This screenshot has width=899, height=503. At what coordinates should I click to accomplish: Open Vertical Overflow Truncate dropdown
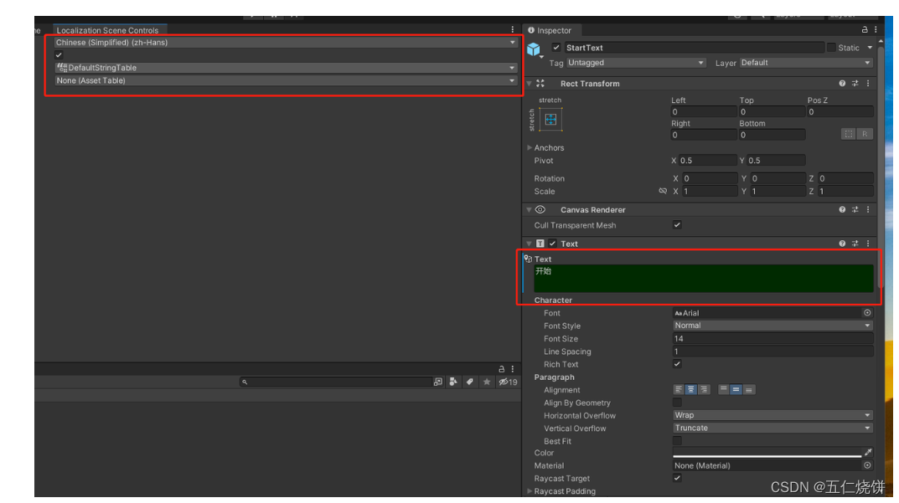(772, 428)
